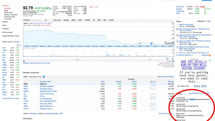
Task: Toggle the Dow Jones compare checkbox
Action: [x=52, y=20]
